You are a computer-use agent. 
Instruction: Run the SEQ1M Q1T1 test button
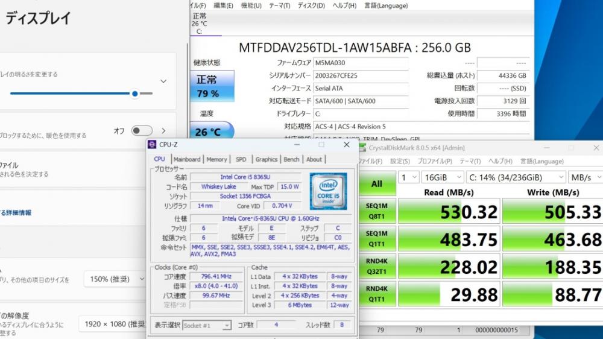[376, 239]
